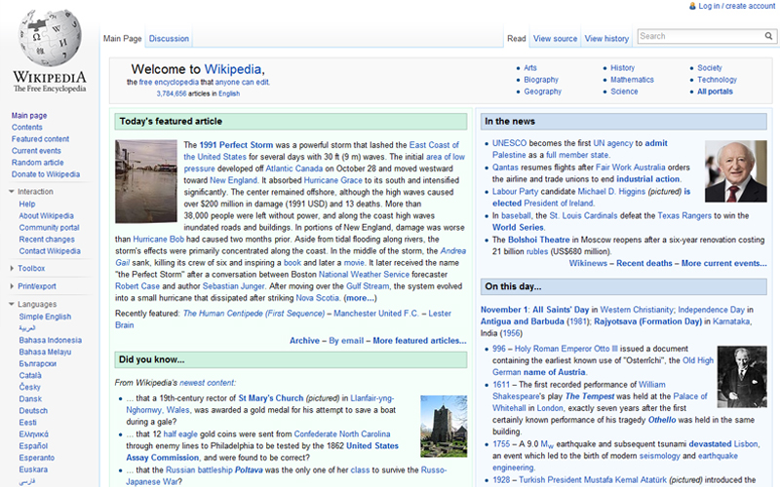The height and width of the screenshot is (487, 780).
Task: Open Featured content sidebar link
Action: pos(40,139)
